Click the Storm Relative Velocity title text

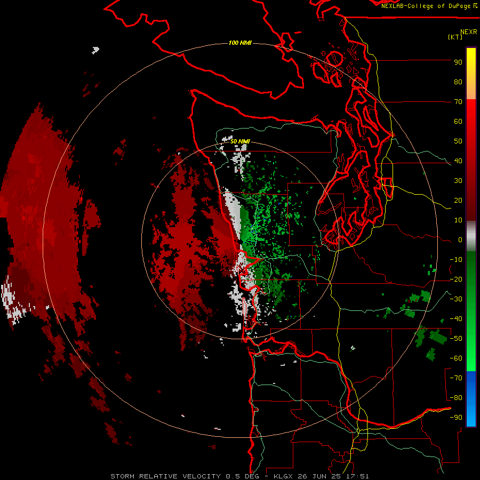167,476
